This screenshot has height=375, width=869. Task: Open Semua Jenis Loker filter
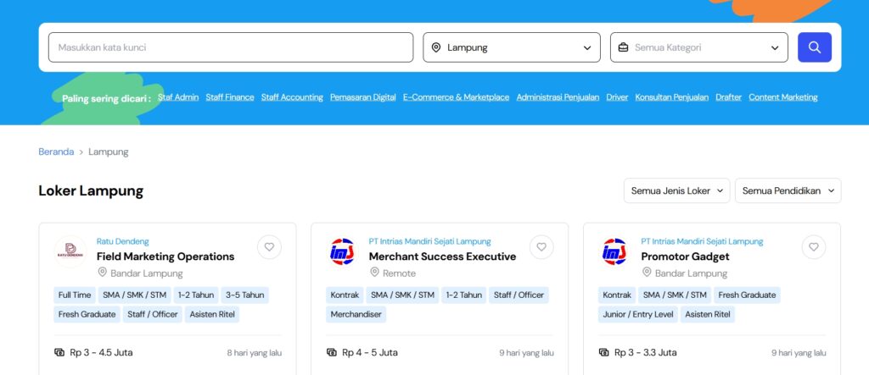coord(676,190)
